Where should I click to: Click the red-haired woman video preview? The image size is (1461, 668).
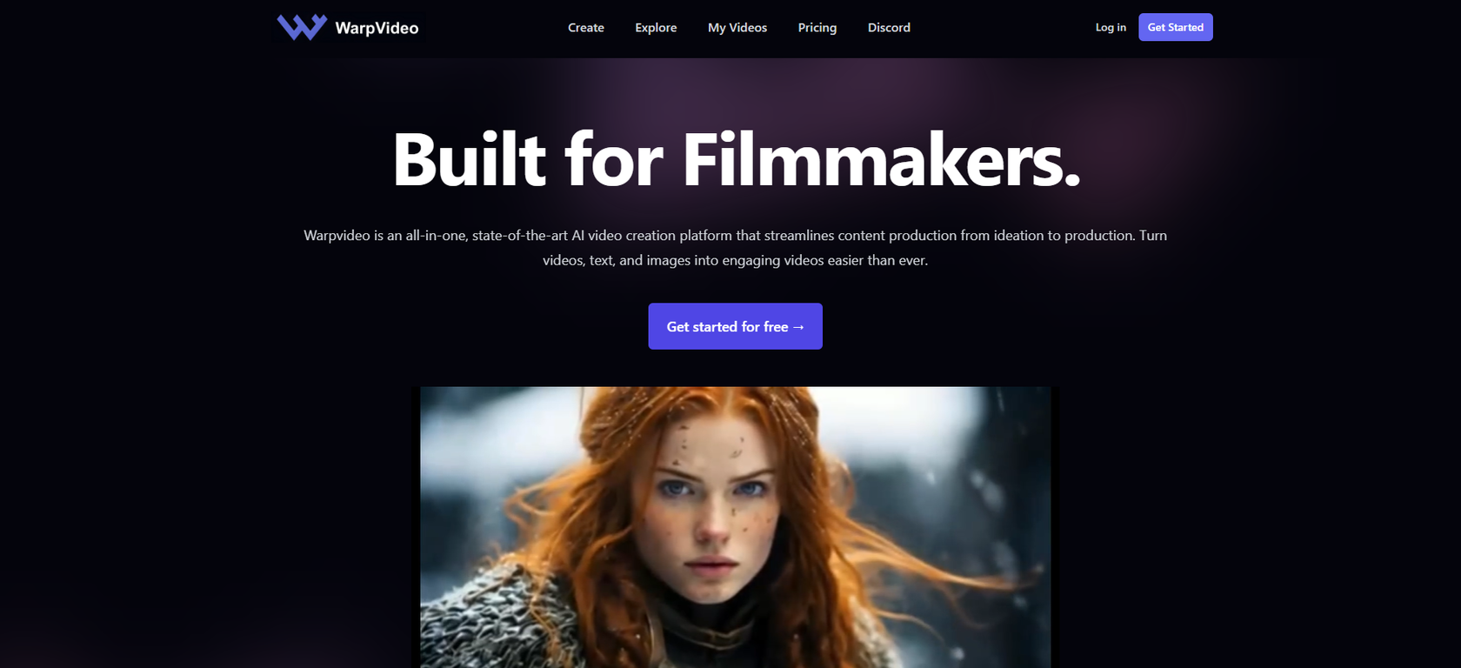pyautogui.click(x=736, y=527)
